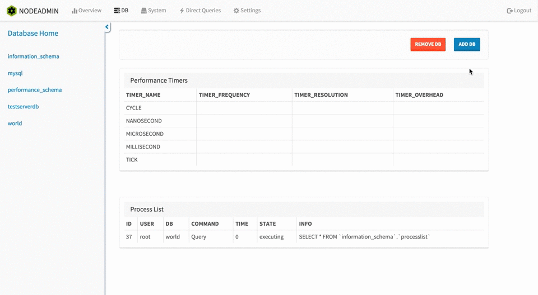Click the NodeAdmin hexagon logo icon
This screenshot has width=538, height=295.
coord(11,11)
